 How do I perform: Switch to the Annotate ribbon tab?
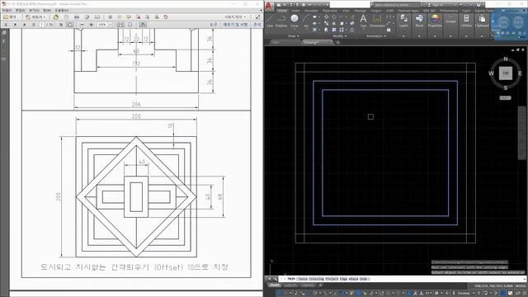311,11
